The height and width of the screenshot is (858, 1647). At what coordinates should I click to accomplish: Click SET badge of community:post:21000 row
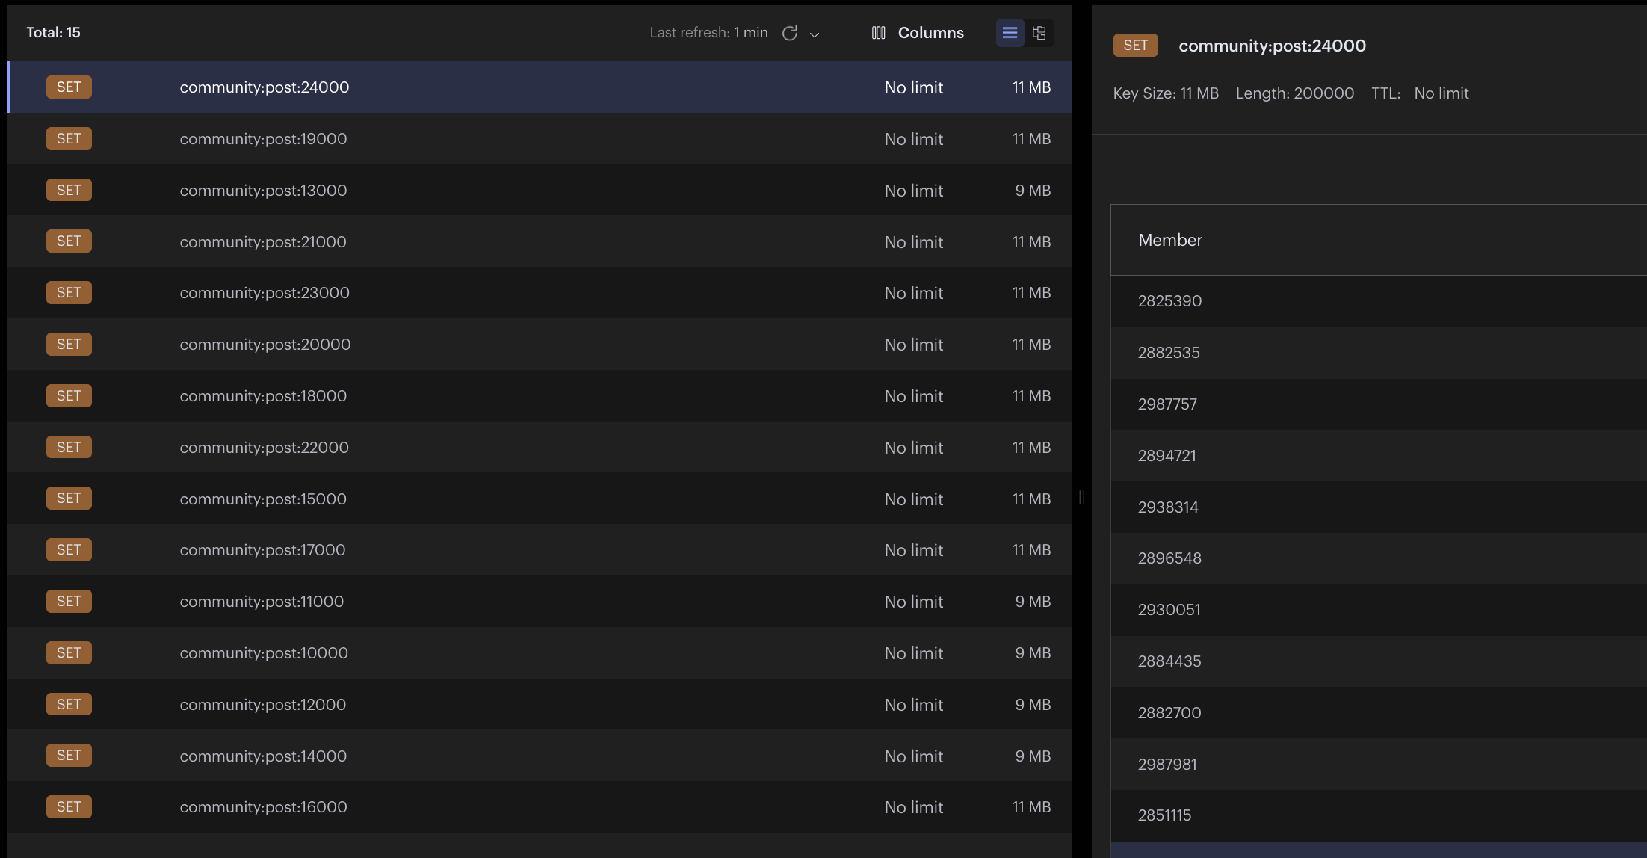coord(69,241)
